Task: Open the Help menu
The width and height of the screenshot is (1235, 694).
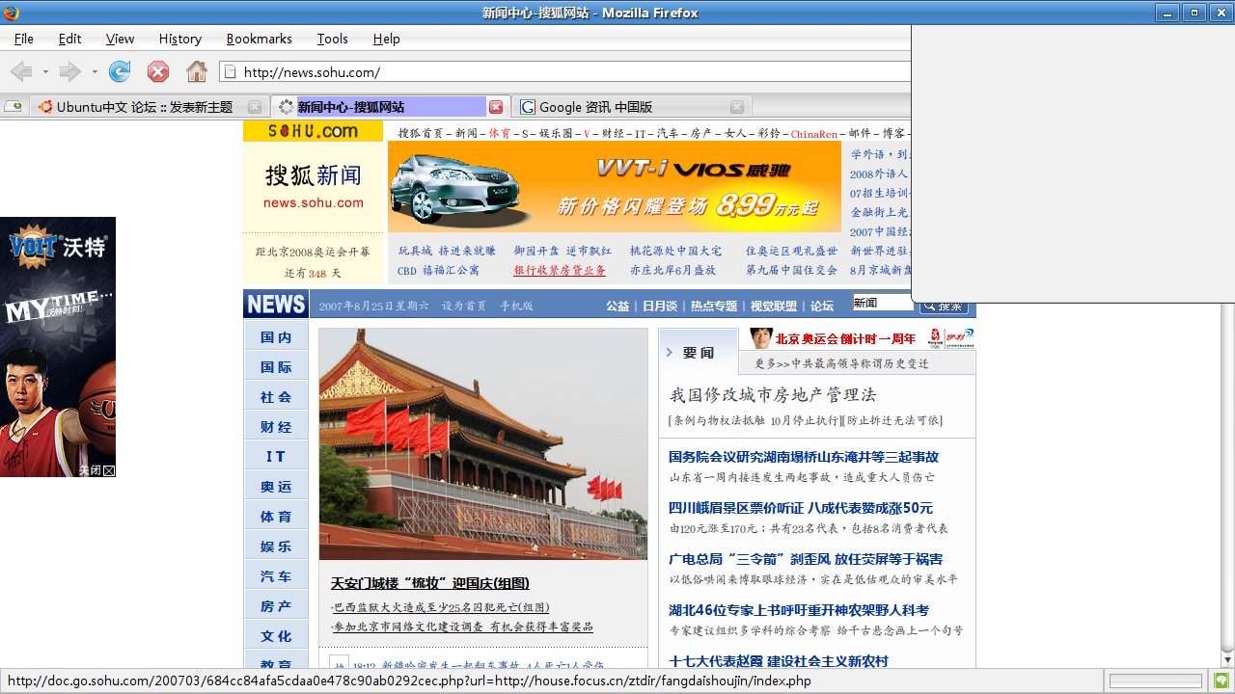Action: pos(386,39)
